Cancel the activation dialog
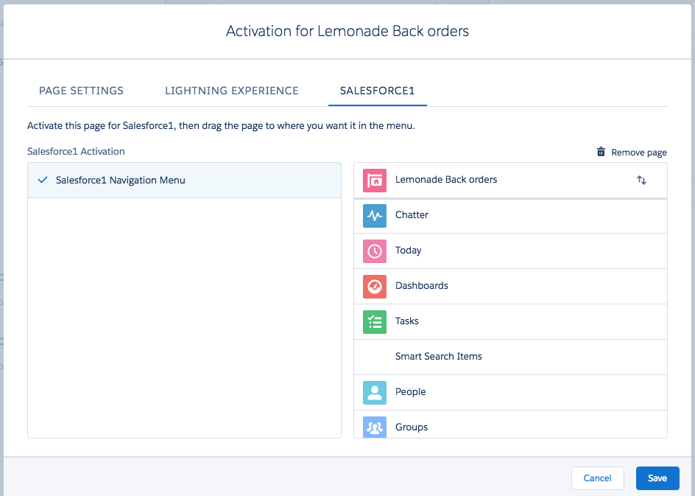 597,478
